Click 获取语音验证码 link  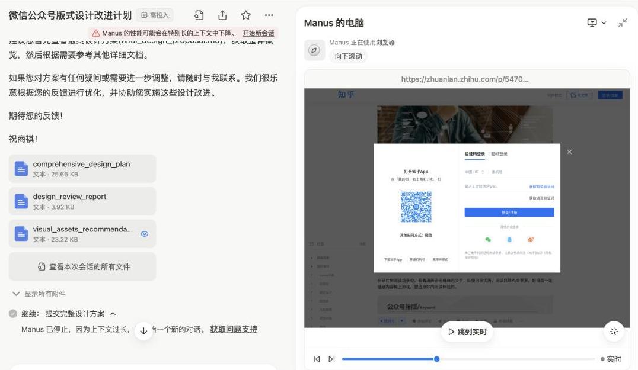coord(541,198)
